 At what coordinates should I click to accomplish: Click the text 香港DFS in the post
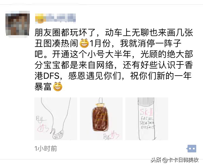point(114,70)
